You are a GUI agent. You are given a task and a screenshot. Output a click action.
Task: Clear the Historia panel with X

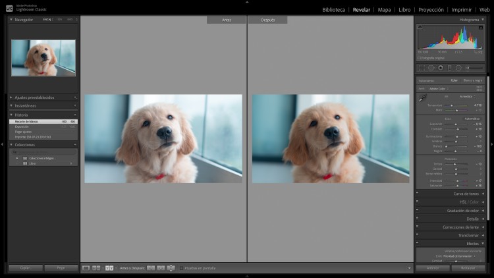tap(75, 115)
